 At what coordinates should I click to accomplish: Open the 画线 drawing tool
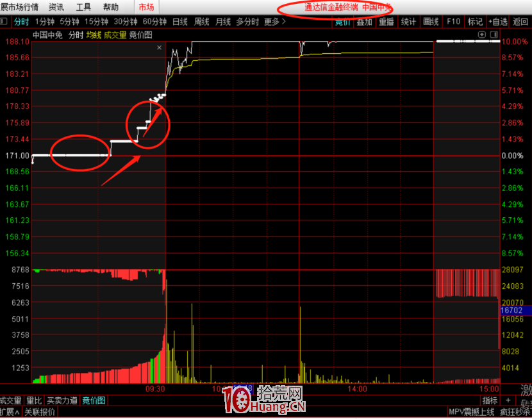tap(431, 22)
